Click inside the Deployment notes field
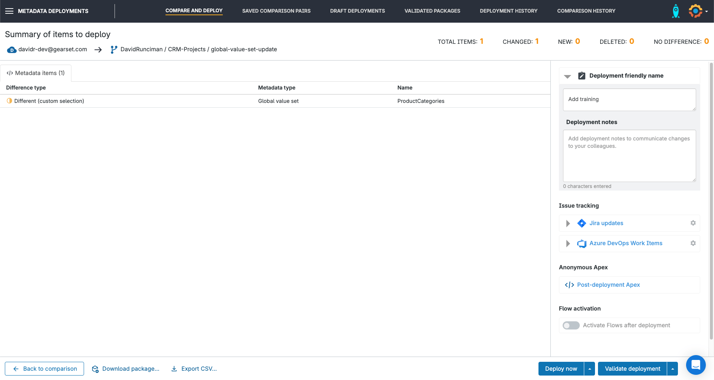 (629, 156)
